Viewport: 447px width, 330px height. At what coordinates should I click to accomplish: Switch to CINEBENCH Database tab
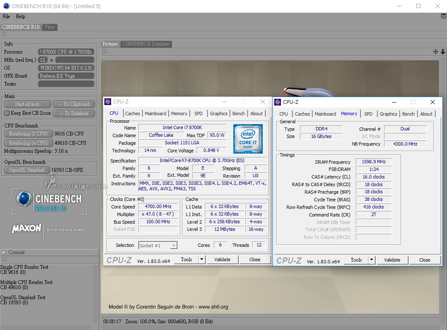pyautogui.click(x=146, y=44)
